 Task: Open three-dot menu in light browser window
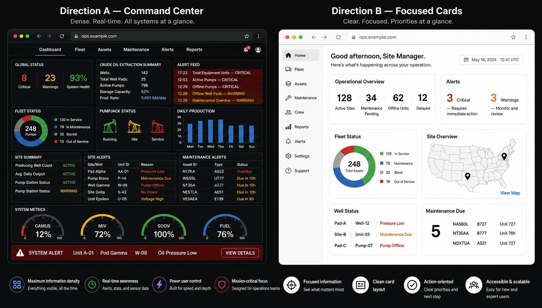(526, 37)
